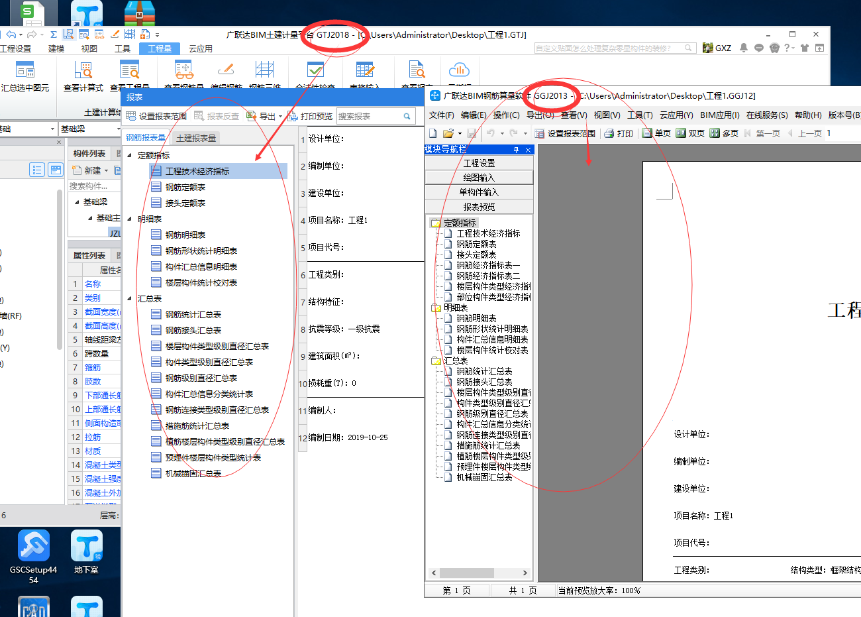This screenshot has height=617, width=861.
Task: Switch to 双页 view in GGJ2013
Action: [x=690, y=133]
